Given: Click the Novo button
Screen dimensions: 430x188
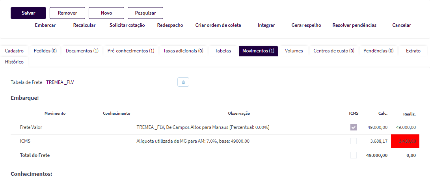Looking at the screenshot, I should click(x=106, y=13).
